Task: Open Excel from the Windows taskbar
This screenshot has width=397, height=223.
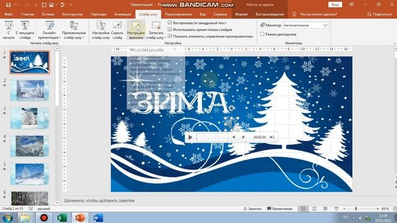Action: pyautogui.click(x=62, y=217)
